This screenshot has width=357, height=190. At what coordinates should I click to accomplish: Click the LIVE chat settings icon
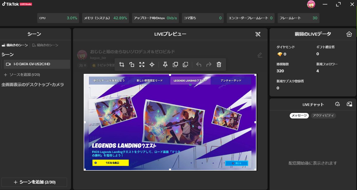(337, 104)
